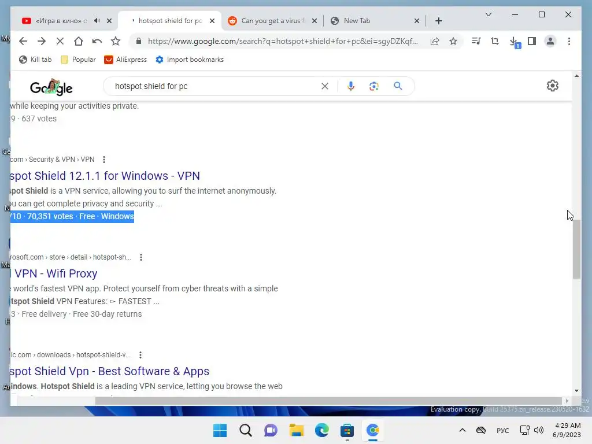Open the Popular bookmarks folder
The image size is (592, 444).
78,60
